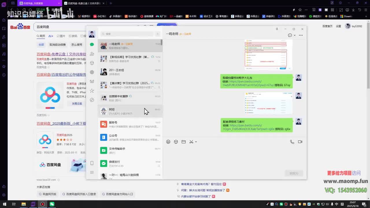Open the hamburger settings menu in WeChat sidebar
The height and width of the screenshot is (208, 370).
tap(92, 172)
